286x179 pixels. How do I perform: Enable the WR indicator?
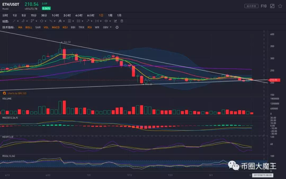[97, 27]
